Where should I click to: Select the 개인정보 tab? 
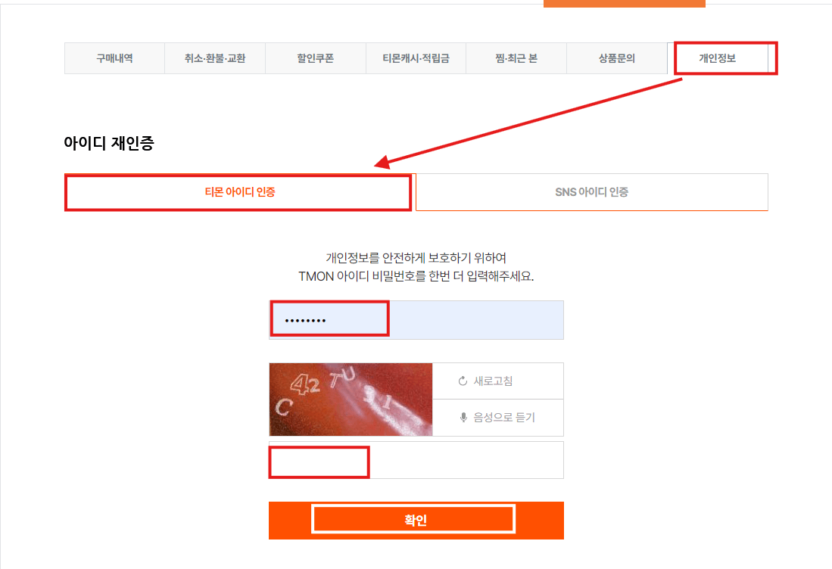(718, 58)
